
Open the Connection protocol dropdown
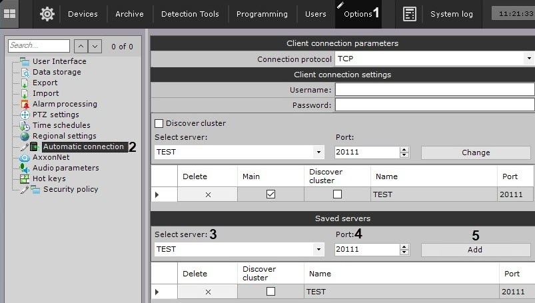pyautogui.click(x=434, y=59)
